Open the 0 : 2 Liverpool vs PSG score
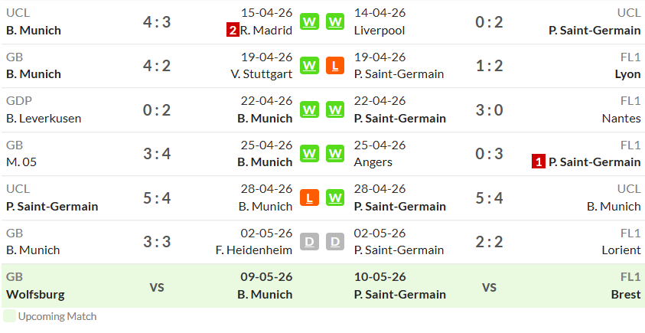 pos(489,21)
